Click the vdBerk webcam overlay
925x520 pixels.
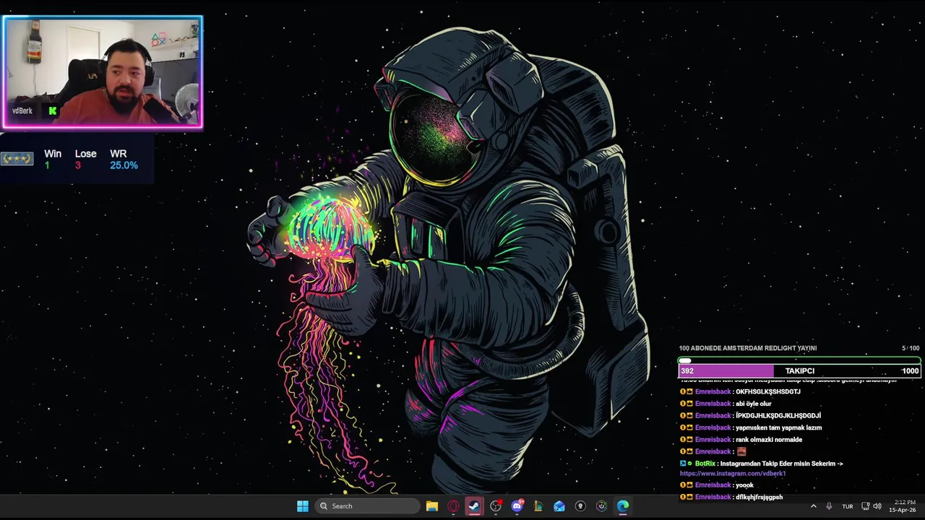pos(103,72)
